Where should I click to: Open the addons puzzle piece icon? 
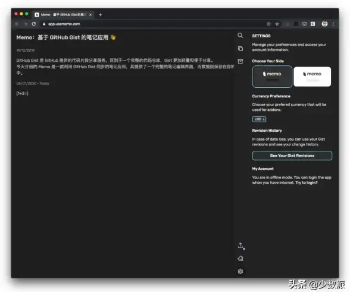point(240,258)
